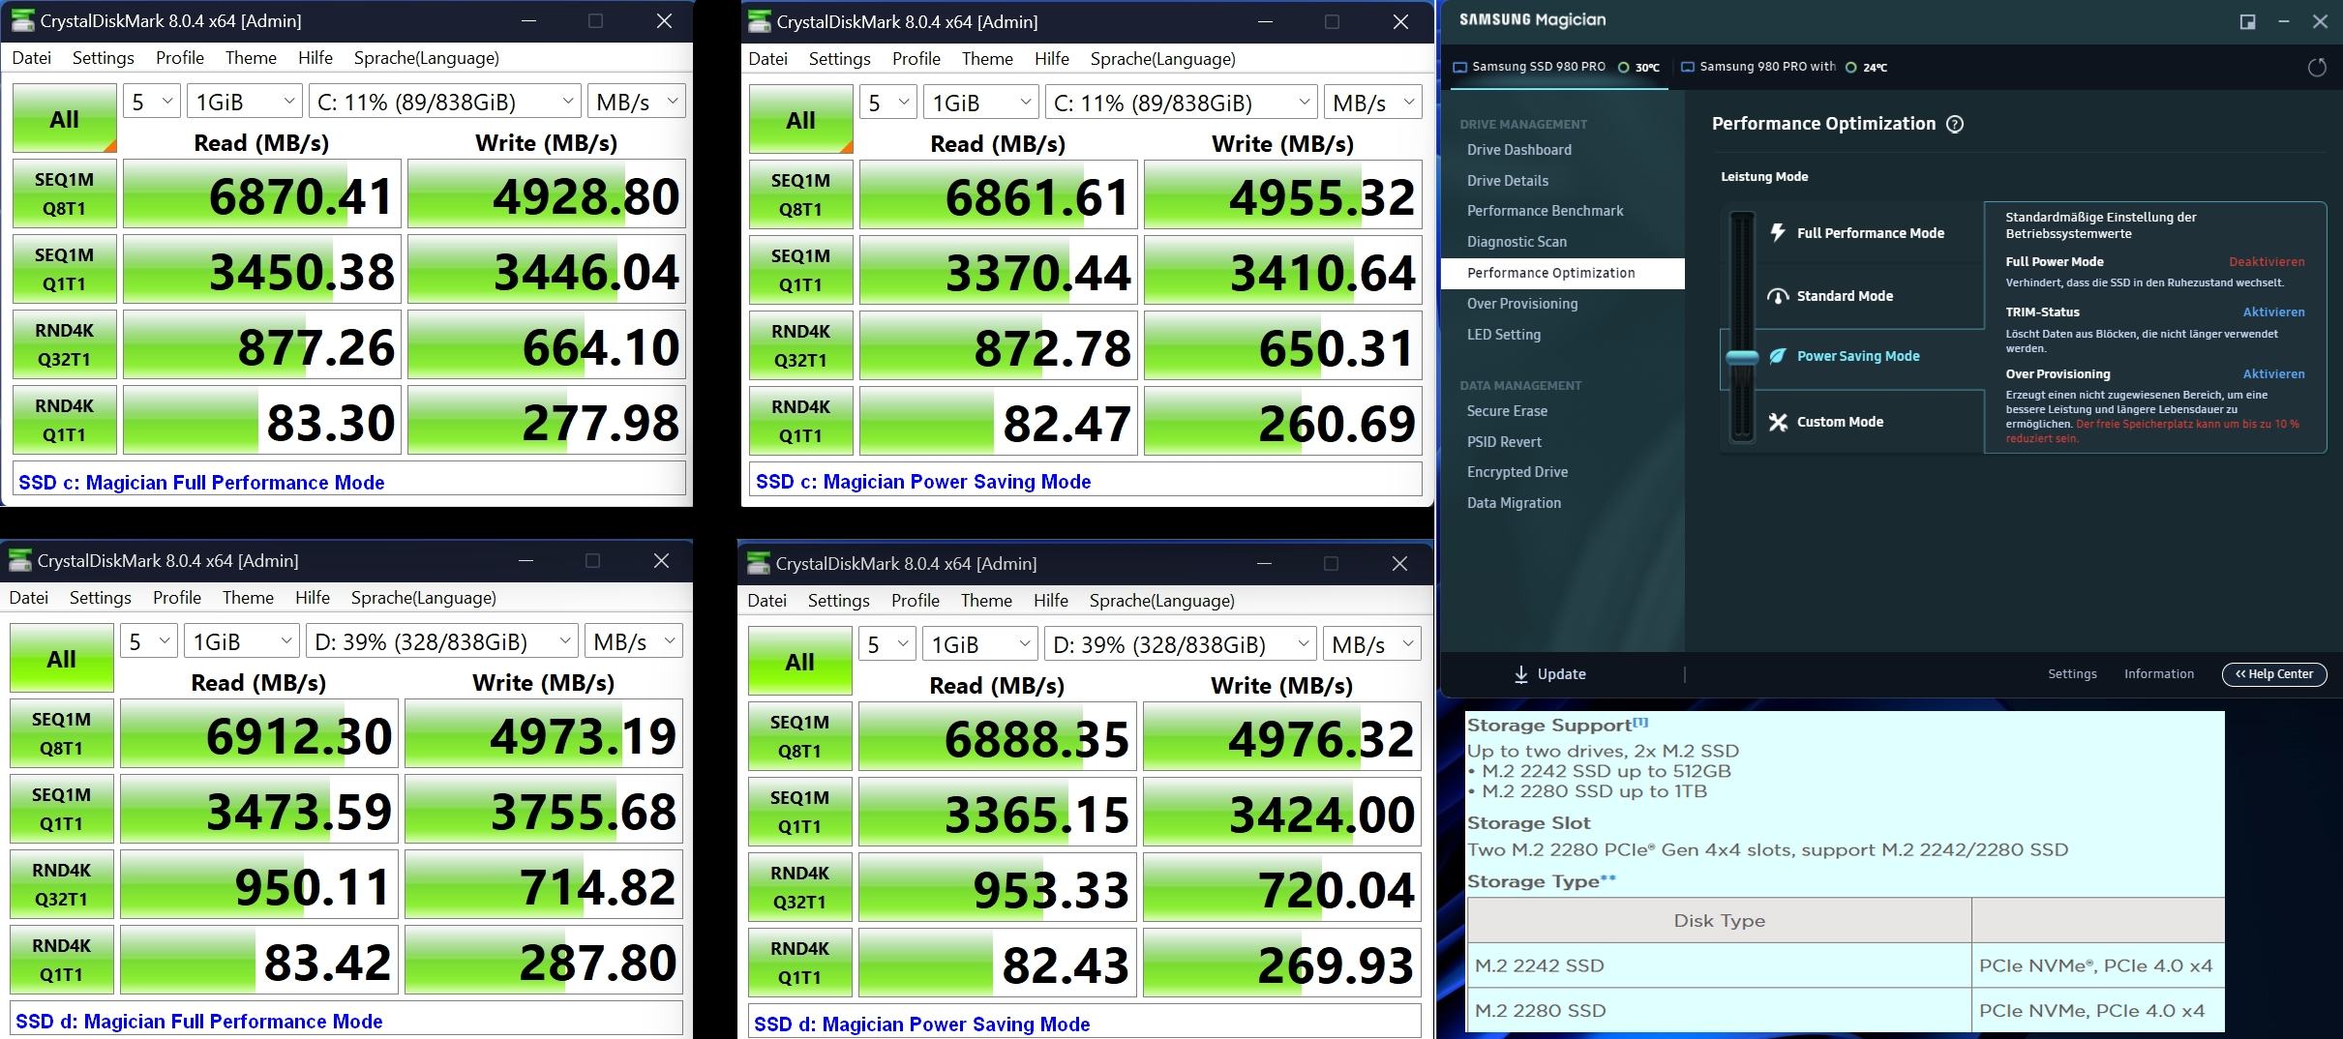Open 1GiB size dropdown in C: Full Performance window
Viewport: 2343px width, 1039px height.
[x=244, y=102]
